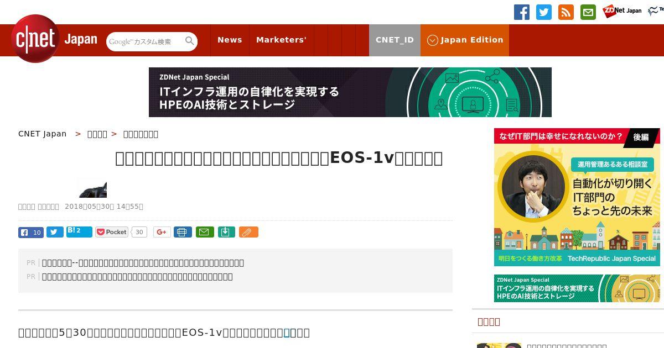
Task: Open the orange RSS feed icon
Action: click(x=566, y=12)
